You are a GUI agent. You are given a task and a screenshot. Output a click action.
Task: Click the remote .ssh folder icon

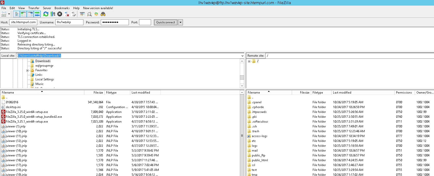pos(249,126)
